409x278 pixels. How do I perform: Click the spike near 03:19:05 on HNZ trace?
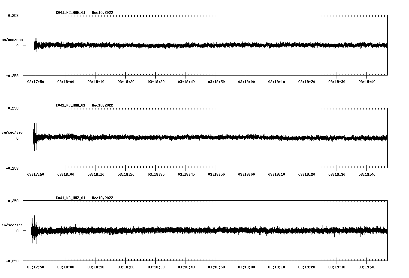click(x=260, y=232)
